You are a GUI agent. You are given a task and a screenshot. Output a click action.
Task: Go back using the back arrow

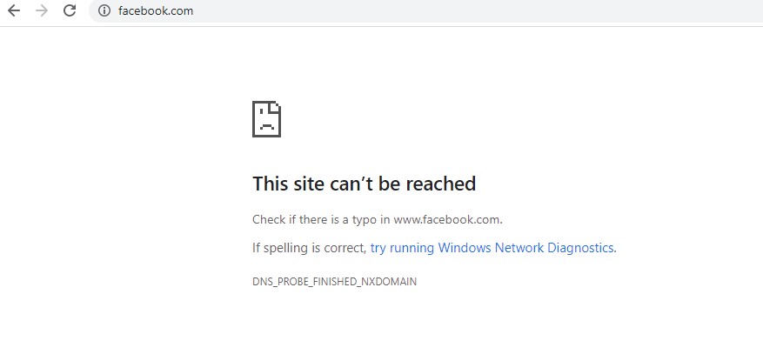pos(14,10)
